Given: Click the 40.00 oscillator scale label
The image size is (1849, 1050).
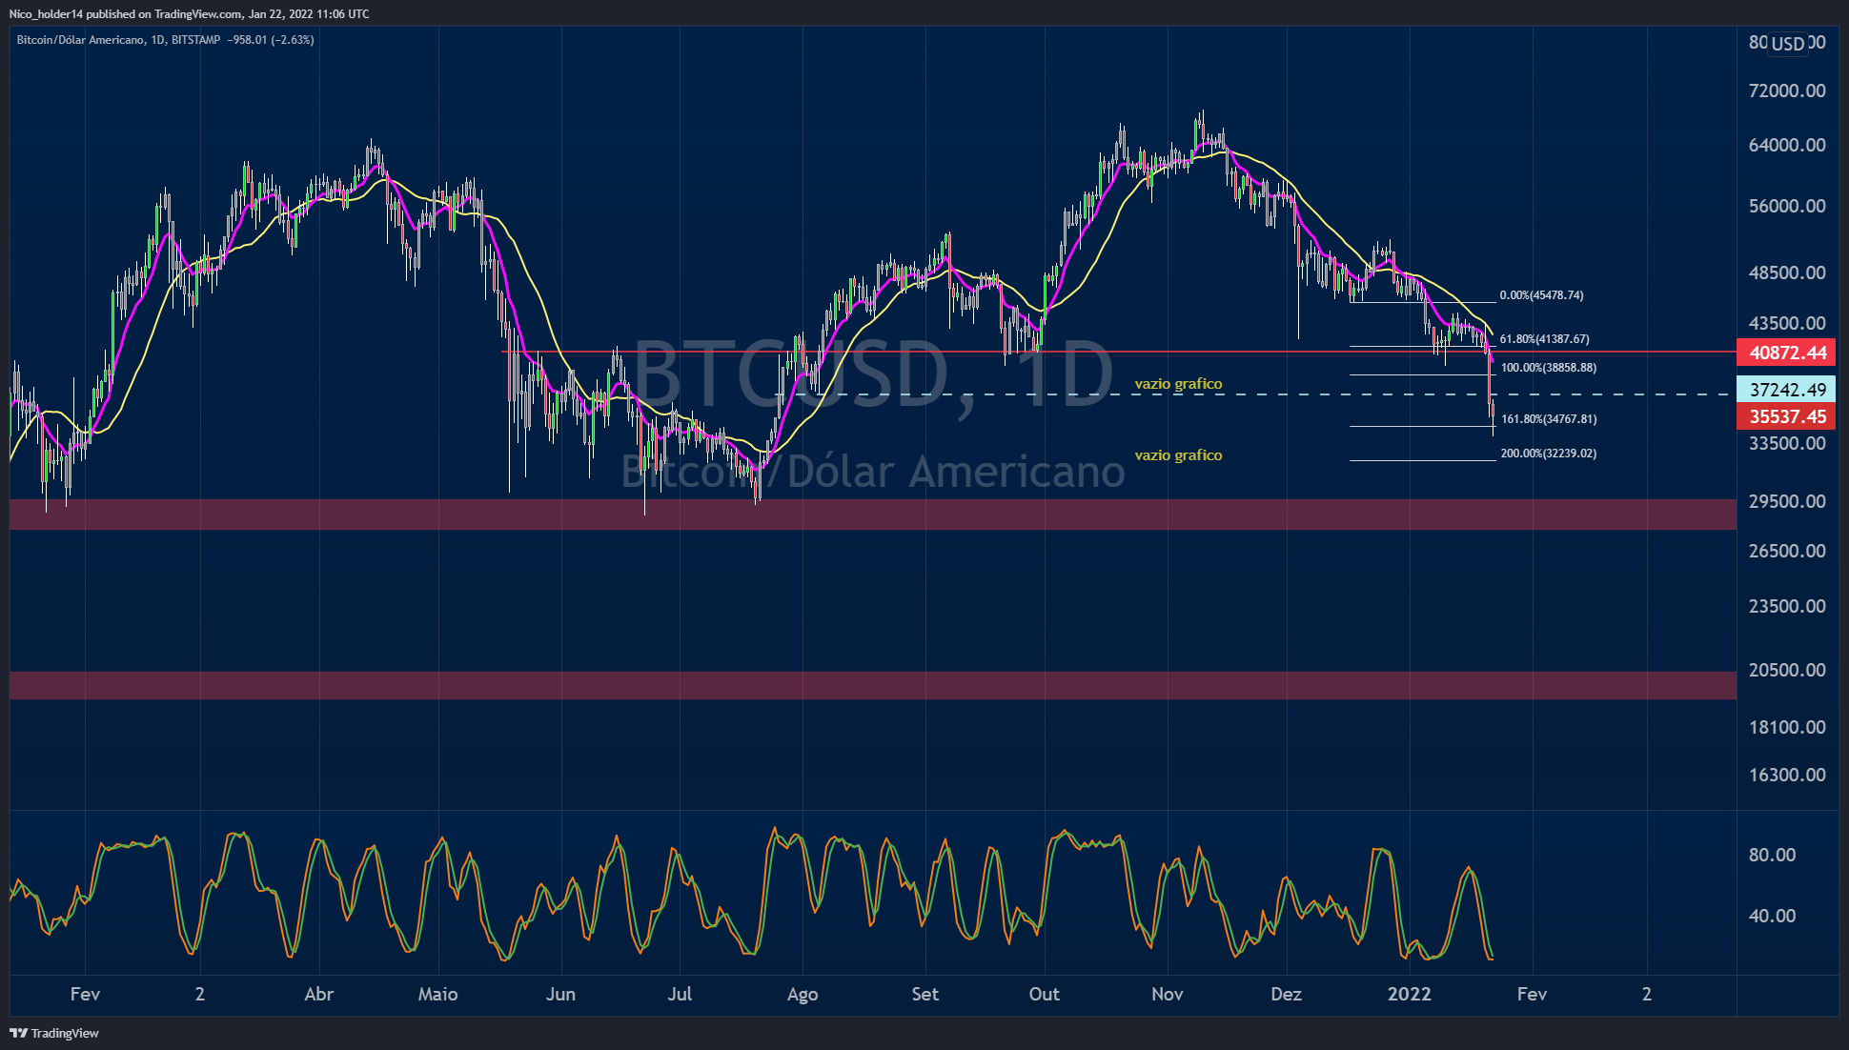Looking at the screenshot, I should tap(1772, 916).
